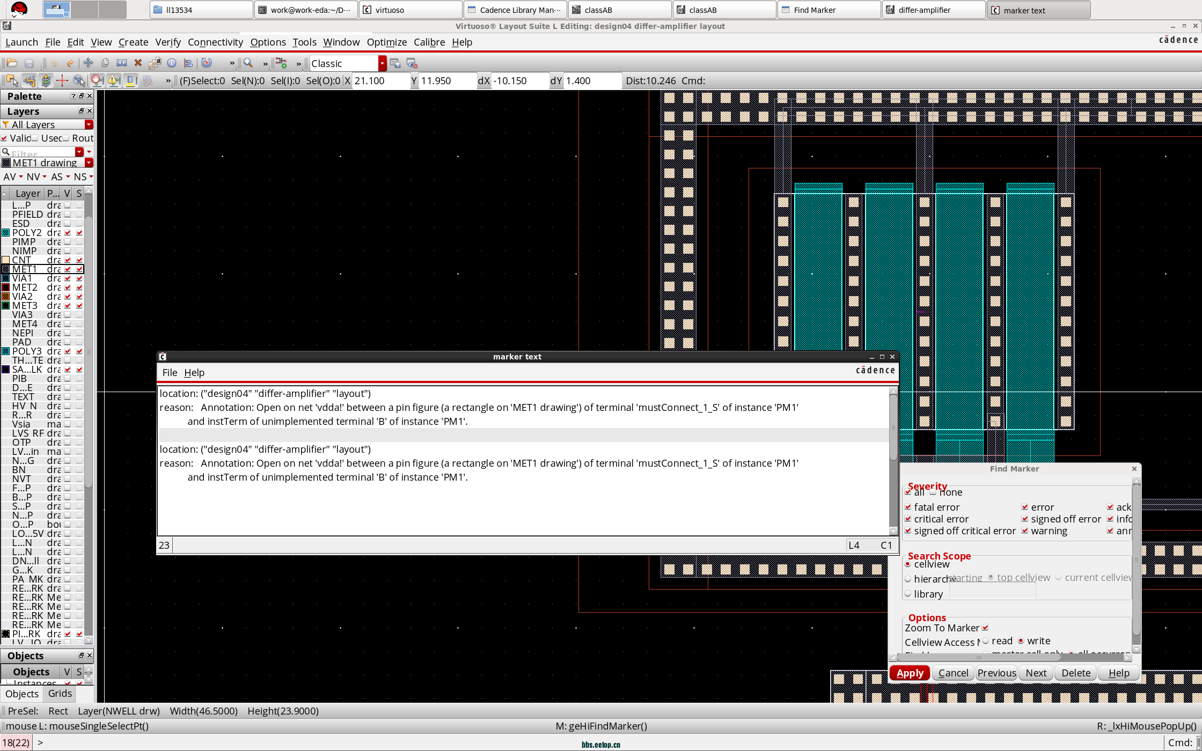Click the Next button in Find Marker
The image size is (1202, 751).
pyautogui.click(x=1036, y=673)
